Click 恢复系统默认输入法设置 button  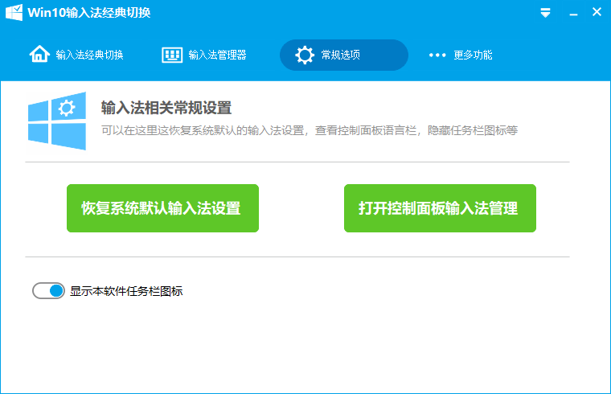162,208
